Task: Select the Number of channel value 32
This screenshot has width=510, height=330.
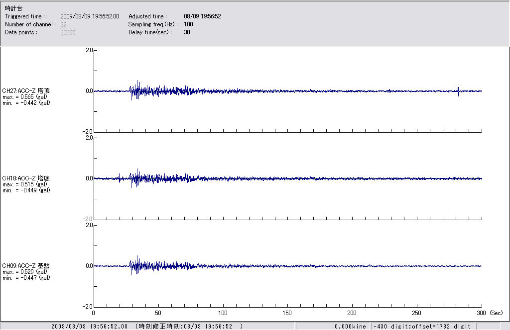Action: 63,24
